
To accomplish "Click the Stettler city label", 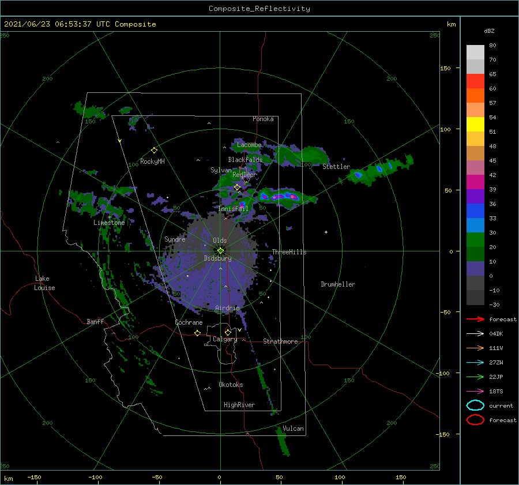I will [336, 167].
